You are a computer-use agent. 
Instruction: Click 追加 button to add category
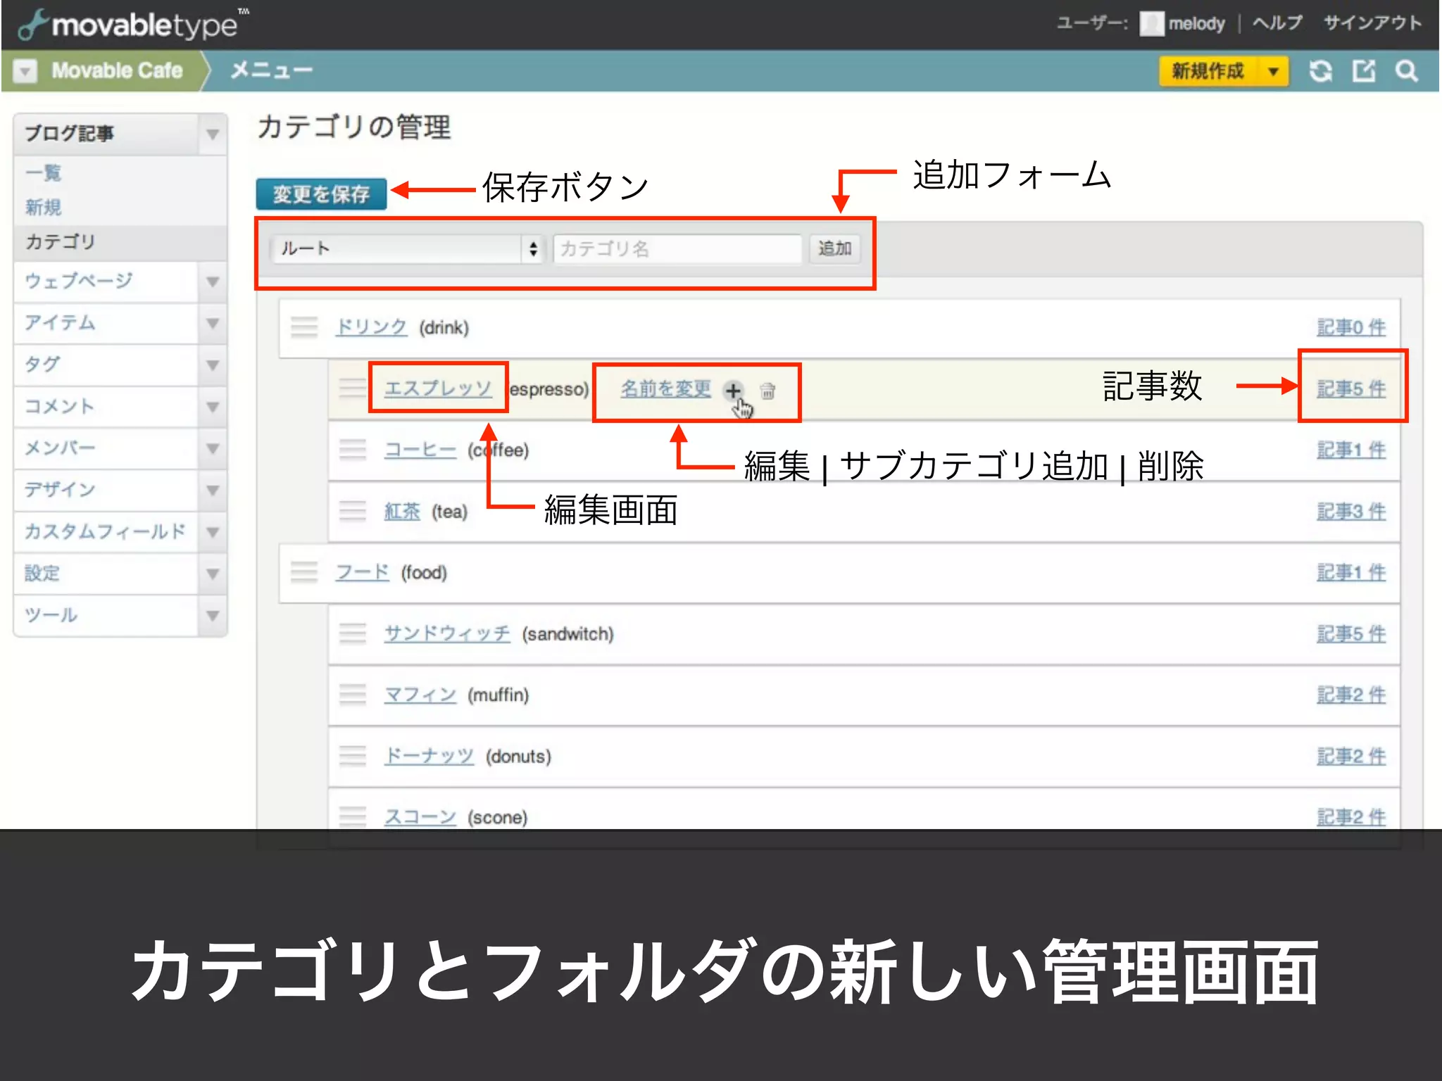pos(834,248)
